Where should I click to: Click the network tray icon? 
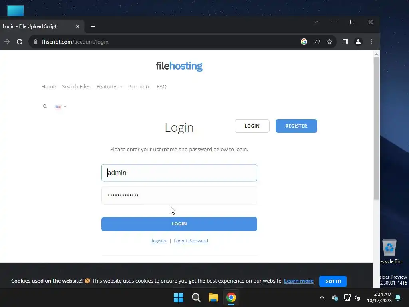point(347,297)
